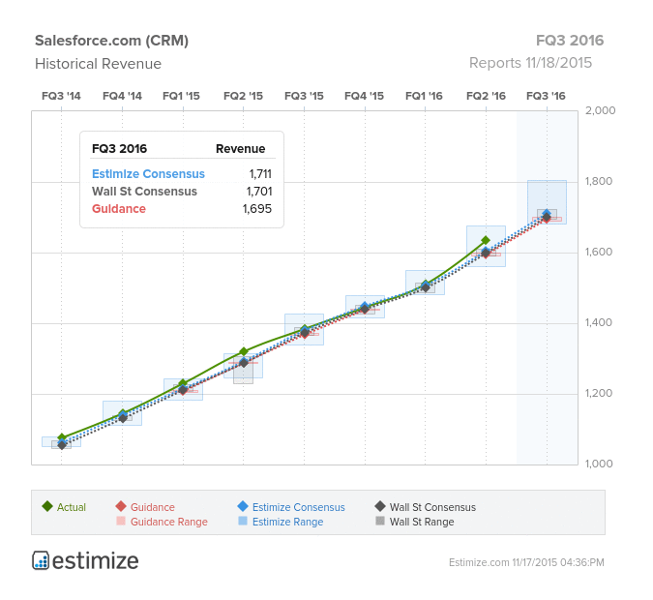Click the Revenue column header in tooltip
The height and width of the screenshot is (600, 653).
click(x=240, y=149)
